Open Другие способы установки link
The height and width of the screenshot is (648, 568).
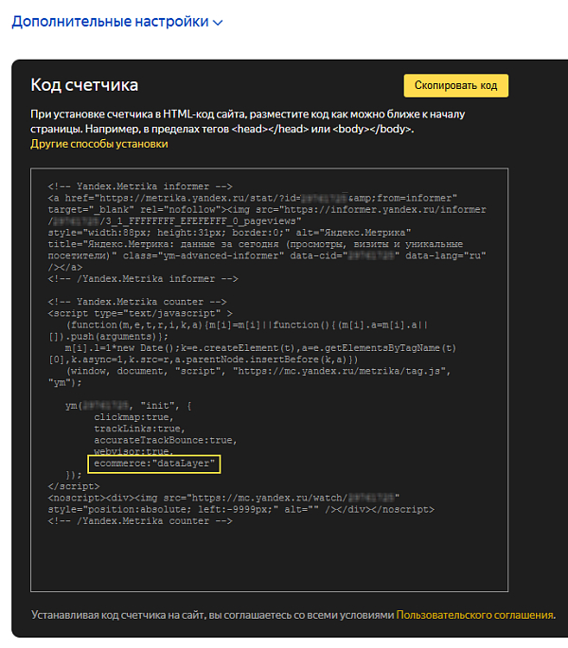click(x=99, y=144)
